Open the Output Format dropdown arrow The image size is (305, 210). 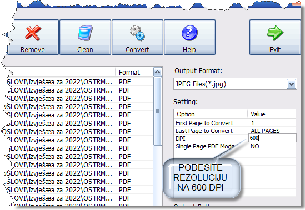[x=291, y=84]
